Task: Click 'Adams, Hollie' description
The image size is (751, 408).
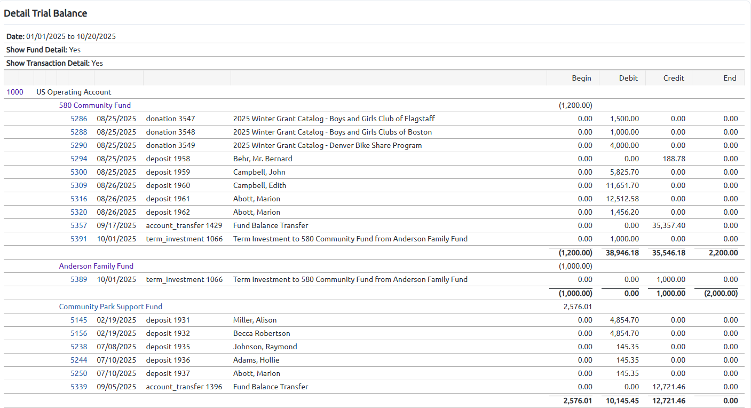Action: pos(256,360)
